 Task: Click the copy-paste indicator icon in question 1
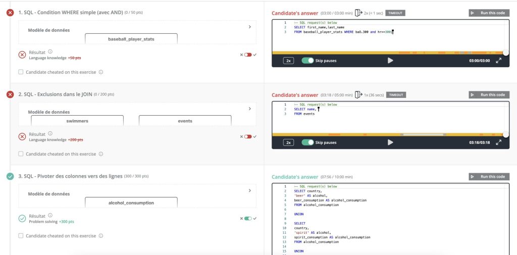coord(358,13)
